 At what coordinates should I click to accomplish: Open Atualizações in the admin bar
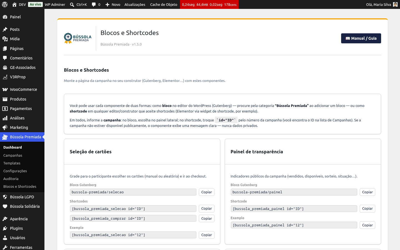[x=135, y=4]
